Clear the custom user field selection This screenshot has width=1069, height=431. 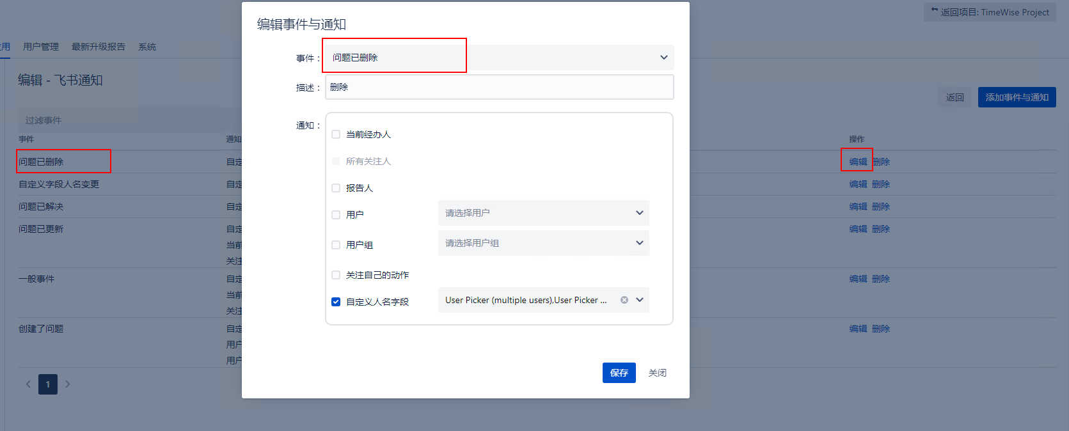pyautogui.click(x=624, y=300)
